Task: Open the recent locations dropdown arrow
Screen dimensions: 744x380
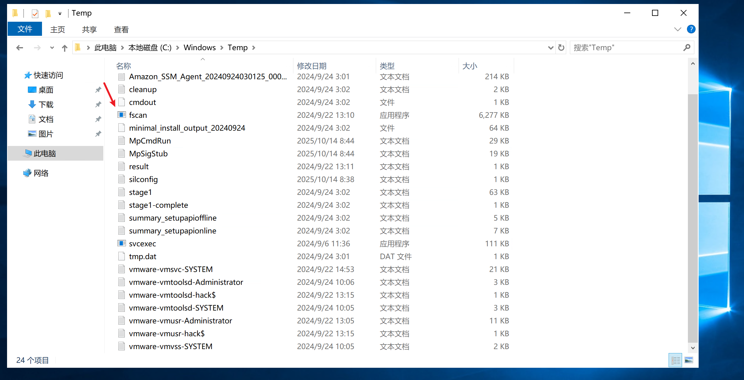Action: pos(52,48)
